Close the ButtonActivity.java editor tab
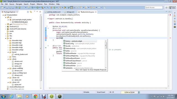 pos(96,12)
